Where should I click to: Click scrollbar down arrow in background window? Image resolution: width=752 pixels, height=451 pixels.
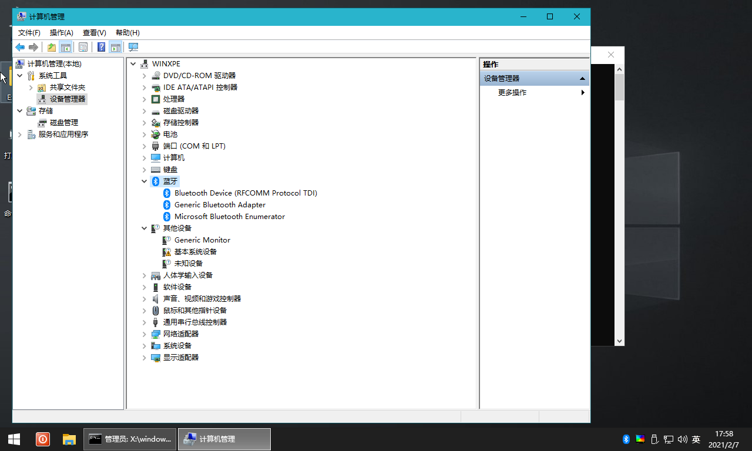pos(619,341)
